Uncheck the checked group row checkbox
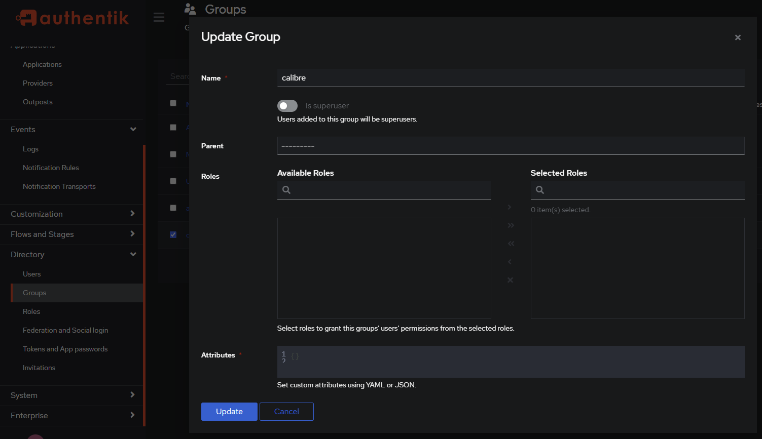762x439 pixels. point(173,234)
